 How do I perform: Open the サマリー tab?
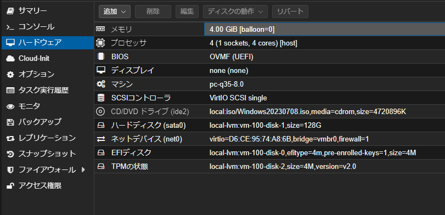48,11
